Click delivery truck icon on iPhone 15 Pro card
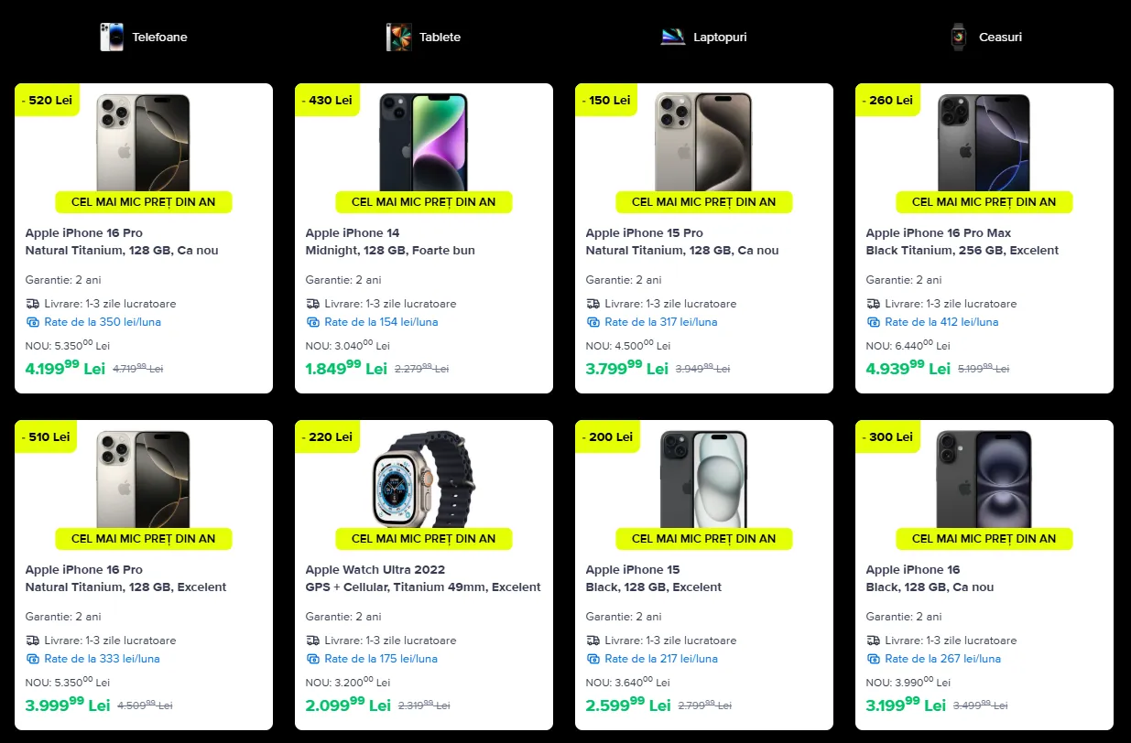This screenshot has width=1131, height=743. [593, 304]
